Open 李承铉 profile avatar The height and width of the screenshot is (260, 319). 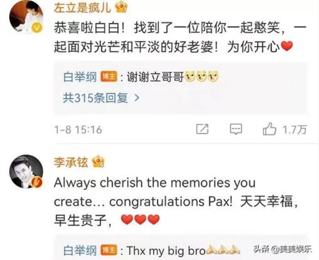26,171
